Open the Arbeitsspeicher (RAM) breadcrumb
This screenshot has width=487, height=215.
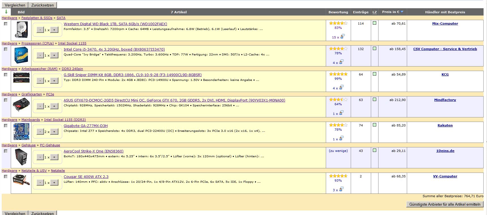(39, 69)
